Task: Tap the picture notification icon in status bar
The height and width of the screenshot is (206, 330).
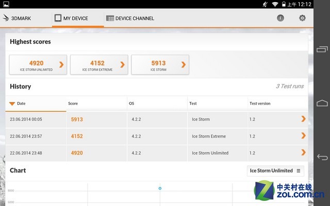Action: (x=6, y=4)
